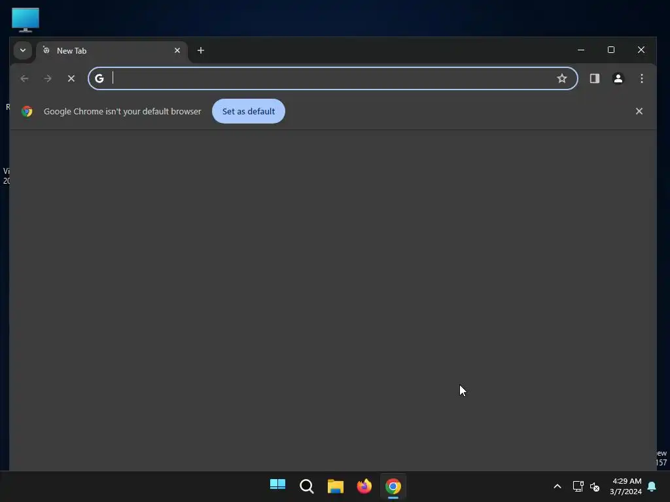This screenshot has height=502, width=670.
Task: Click "Google Chrome isn't your default browser" text
Action: [122, 111]
